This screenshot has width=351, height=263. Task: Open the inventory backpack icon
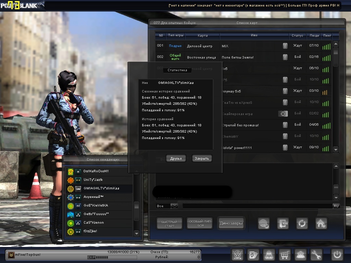pos(268,255)
